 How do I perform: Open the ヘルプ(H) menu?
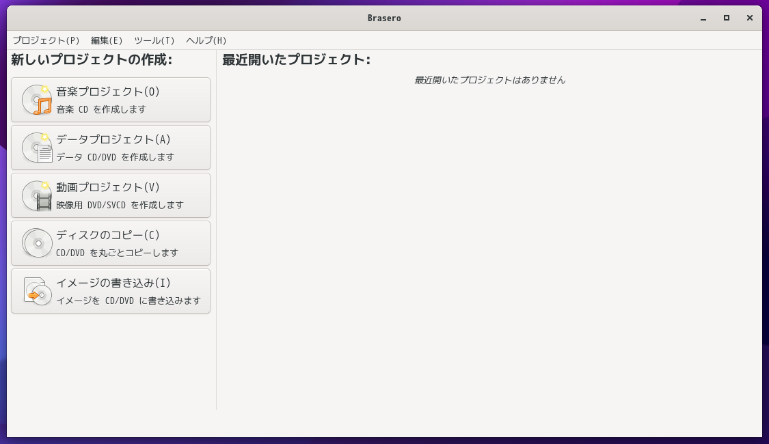coord(206,41)
